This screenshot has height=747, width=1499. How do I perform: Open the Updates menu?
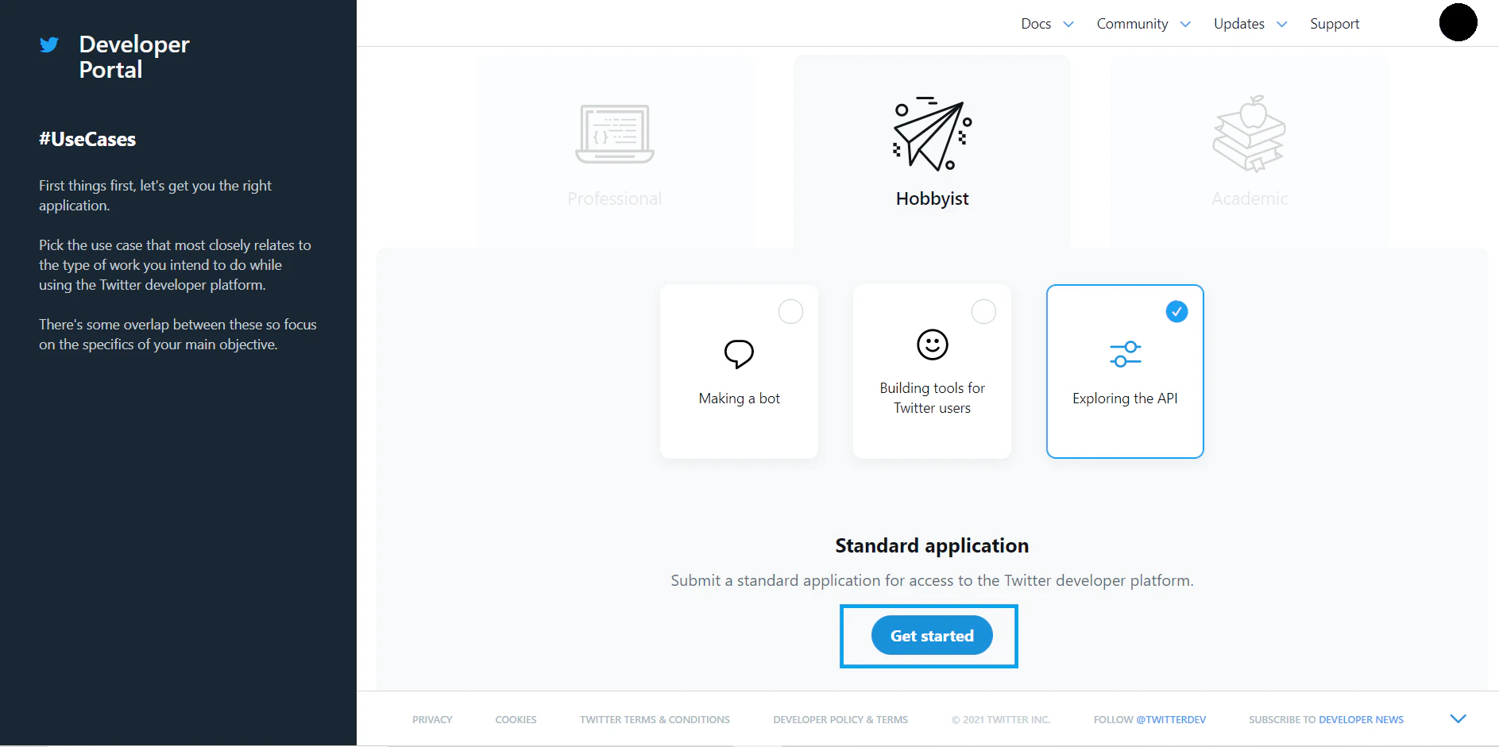point(1238,24)
